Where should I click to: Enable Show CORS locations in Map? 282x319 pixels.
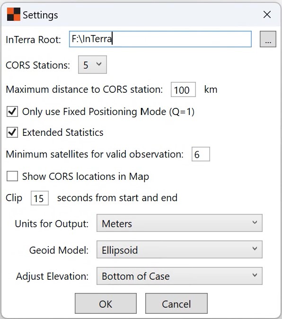pos(12,176)
